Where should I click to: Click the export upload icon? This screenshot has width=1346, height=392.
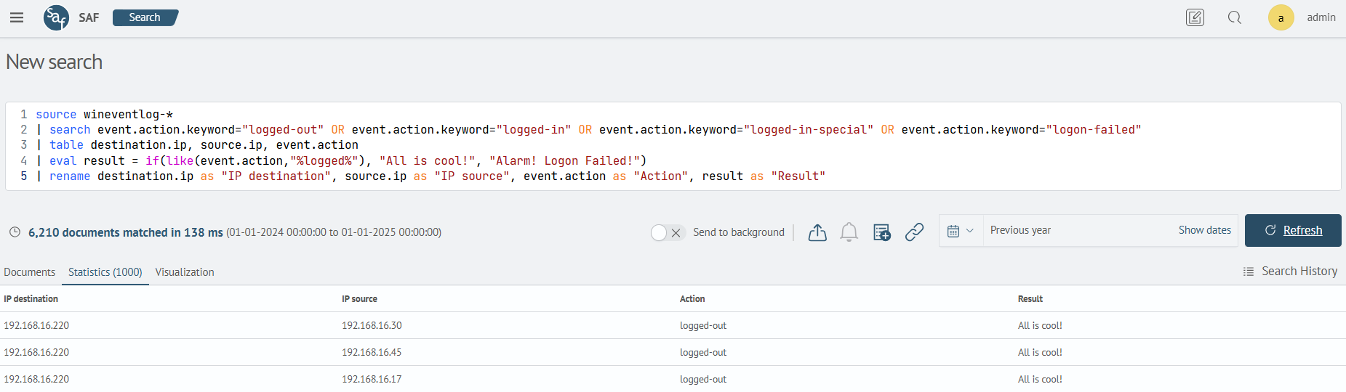coord(817,232)
